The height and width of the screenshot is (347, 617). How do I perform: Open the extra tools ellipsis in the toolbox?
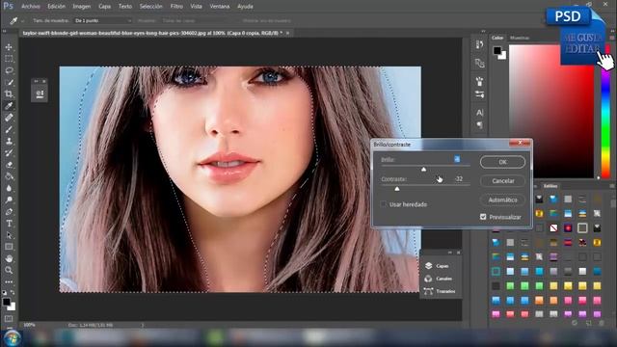[x=9, y=282]
